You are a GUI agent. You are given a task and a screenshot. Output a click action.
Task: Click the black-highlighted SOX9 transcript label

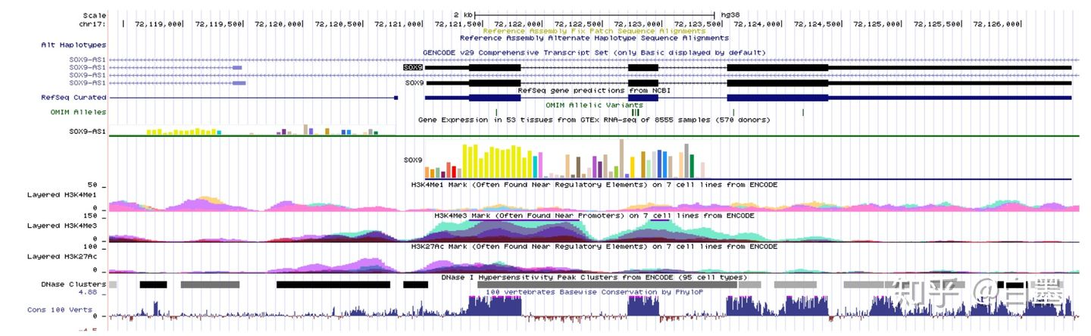[x=413, y=67]
